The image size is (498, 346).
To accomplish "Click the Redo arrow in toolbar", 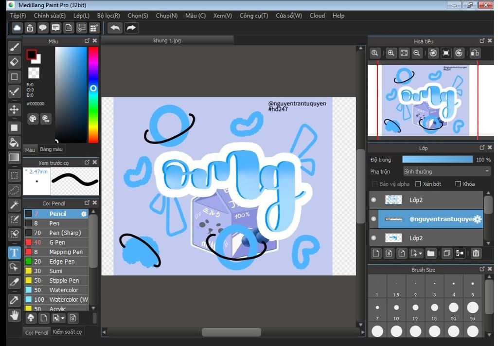I will click(x=131, y=28).
